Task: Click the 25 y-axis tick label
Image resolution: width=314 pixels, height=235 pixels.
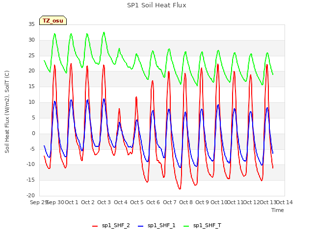Action: pos(31,55)
